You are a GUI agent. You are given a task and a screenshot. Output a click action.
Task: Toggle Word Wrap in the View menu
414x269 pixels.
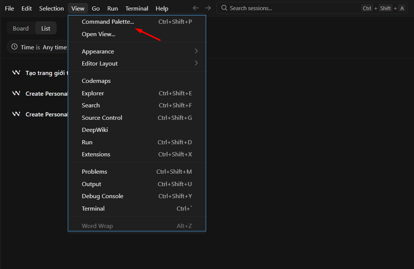(x=137, y=226)
